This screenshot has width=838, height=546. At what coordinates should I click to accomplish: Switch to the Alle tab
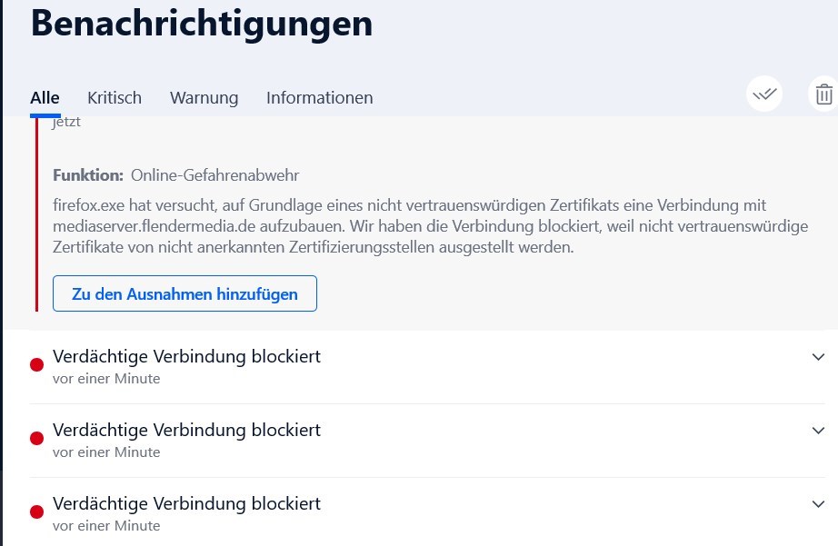[45, 98]
